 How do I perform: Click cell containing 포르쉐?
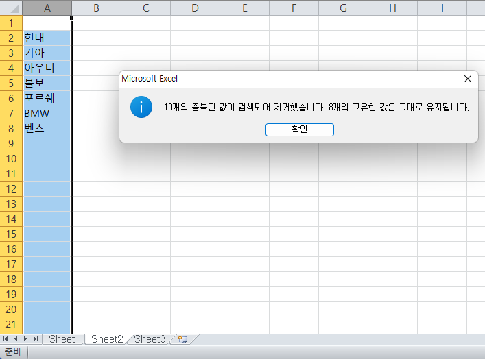click(47, 98)
